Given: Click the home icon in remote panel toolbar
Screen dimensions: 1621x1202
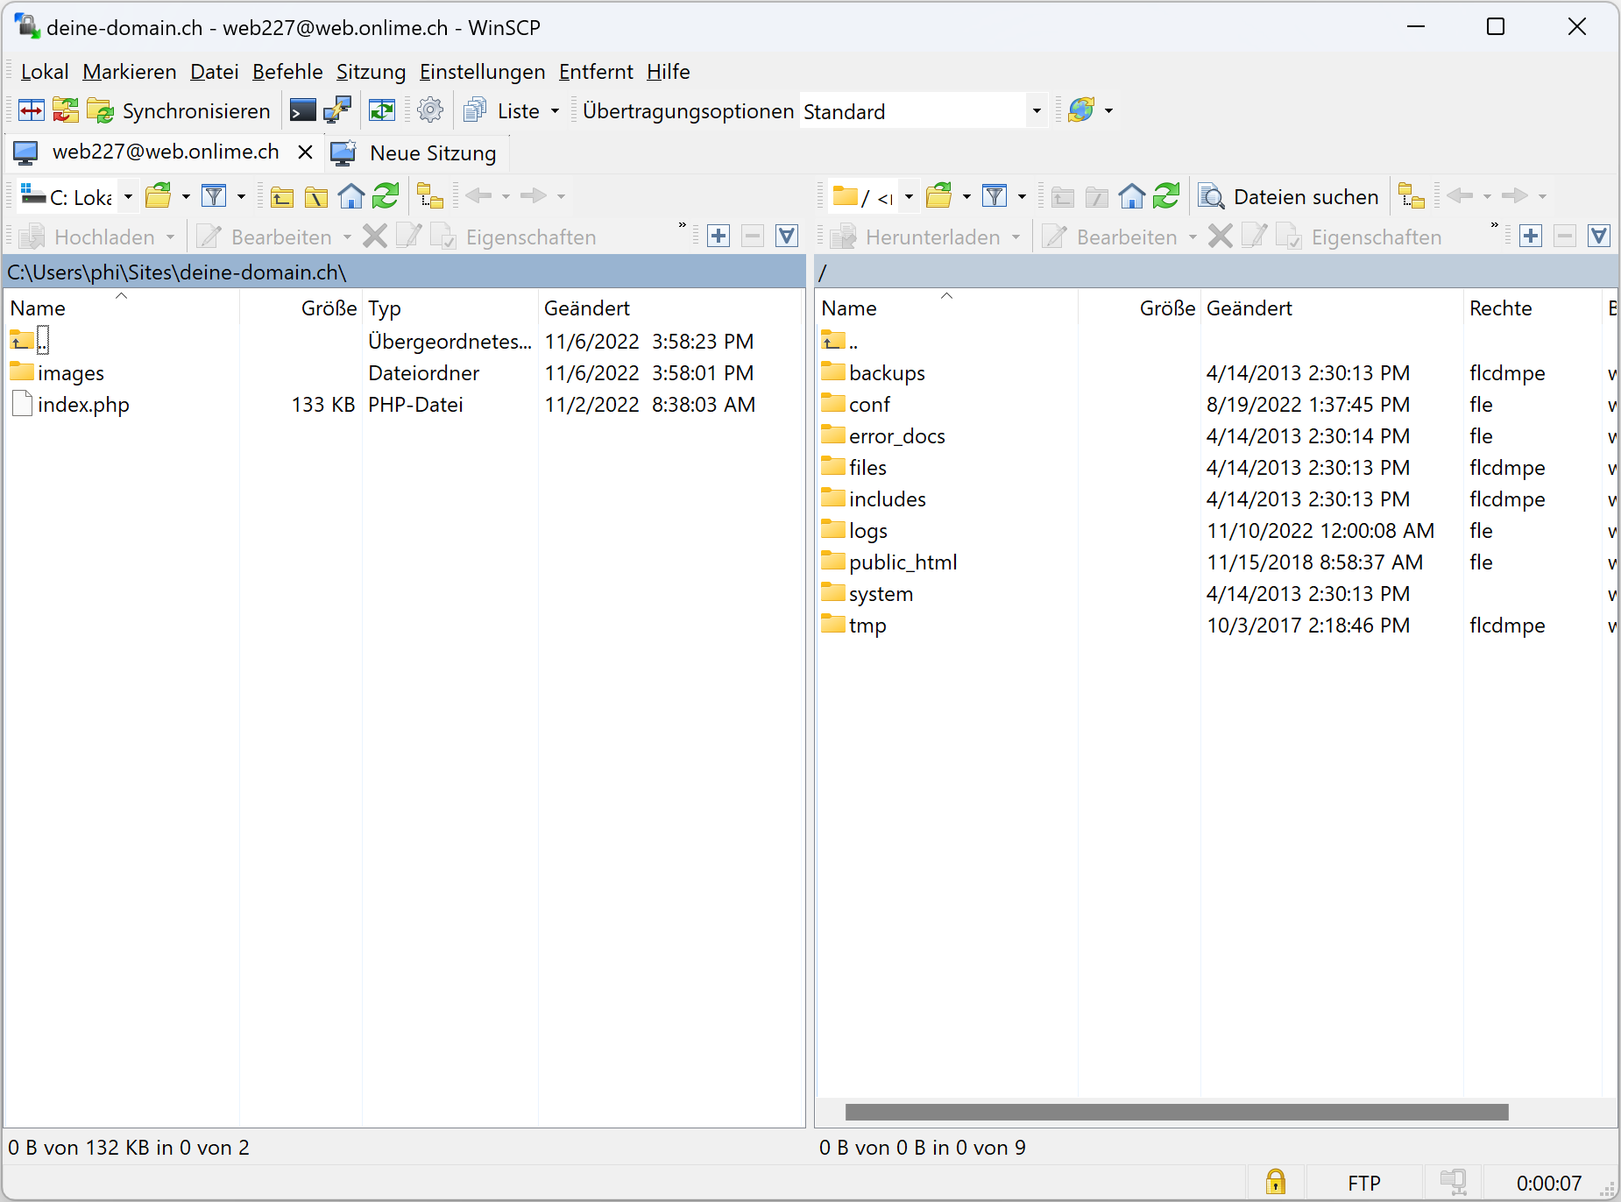Looking at the screenshot, I should (1132, 195).
